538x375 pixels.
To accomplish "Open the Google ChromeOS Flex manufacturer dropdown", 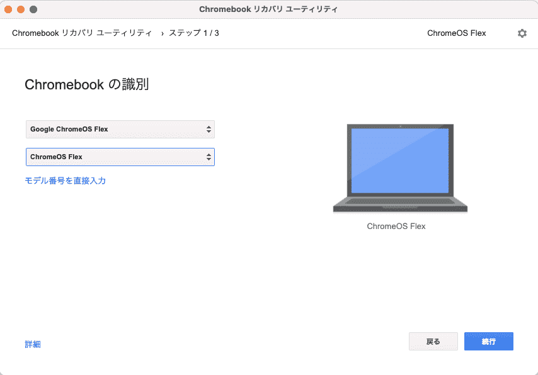I will pos(120,129).
